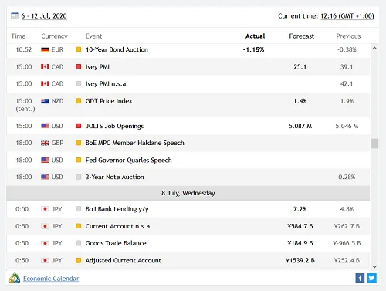Click the gray importance marker for BoJ Bank Lending
The image size is (386, 291).
coord(79,209)
